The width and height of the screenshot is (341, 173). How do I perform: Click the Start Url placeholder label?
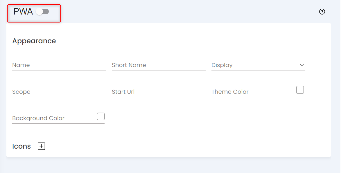123,92
